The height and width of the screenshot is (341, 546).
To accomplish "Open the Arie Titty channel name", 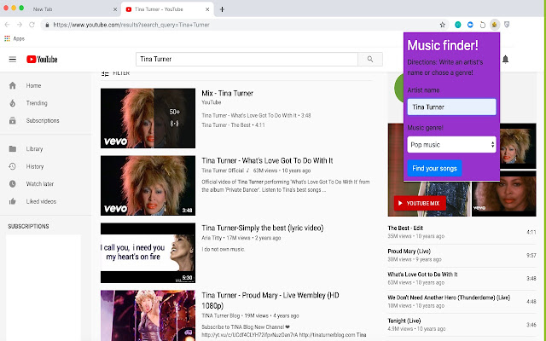I will coord(212,238).
